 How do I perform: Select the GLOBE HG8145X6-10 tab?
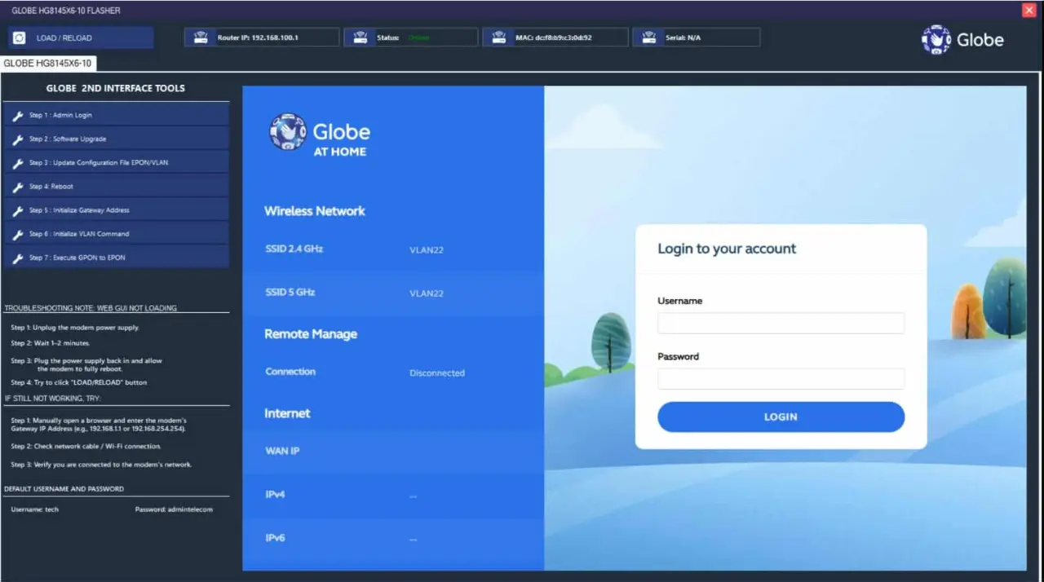[x=48, y=64]
